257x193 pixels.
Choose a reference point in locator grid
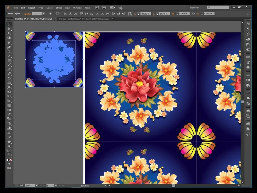pyautogui.click(x=130, y=14)
